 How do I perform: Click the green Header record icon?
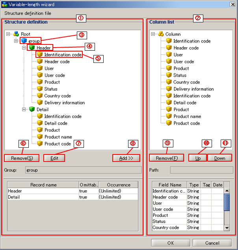(x=32, y=48)
